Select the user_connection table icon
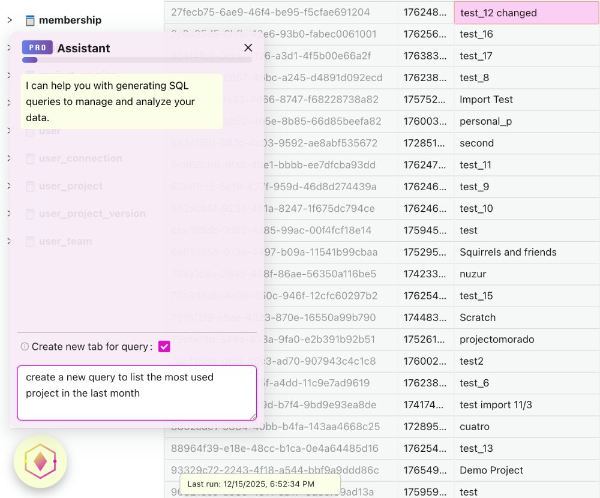The image size is (600, 498). pyautogui.click(x=29, y=158)
